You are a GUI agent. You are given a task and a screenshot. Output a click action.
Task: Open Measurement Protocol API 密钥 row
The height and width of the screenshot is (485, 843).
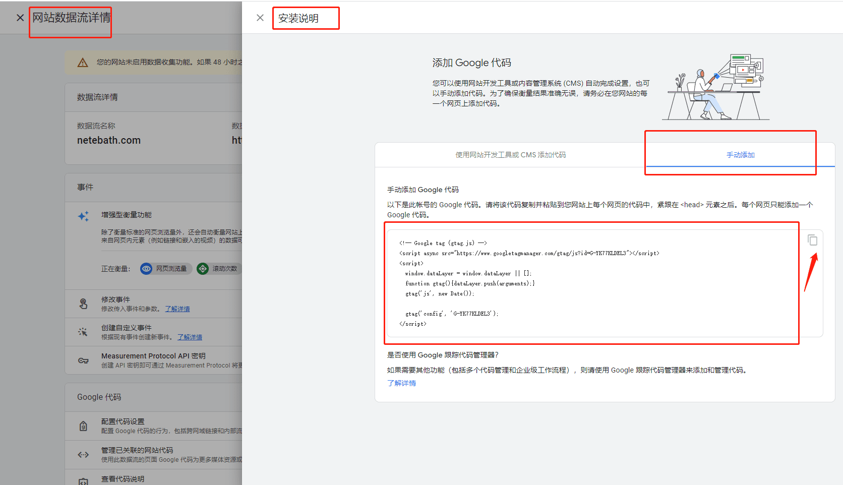click(x=154, y=360)
